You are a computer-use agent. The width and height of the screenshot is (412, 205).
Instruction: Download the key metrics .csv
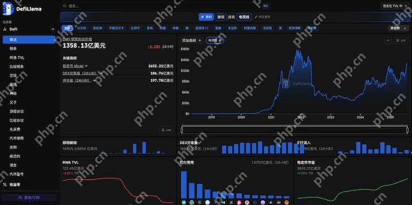click(x=166, y=130)
